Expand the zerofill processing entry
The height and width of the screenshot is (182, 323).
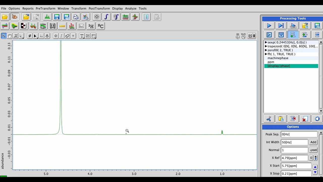[266, 50]
